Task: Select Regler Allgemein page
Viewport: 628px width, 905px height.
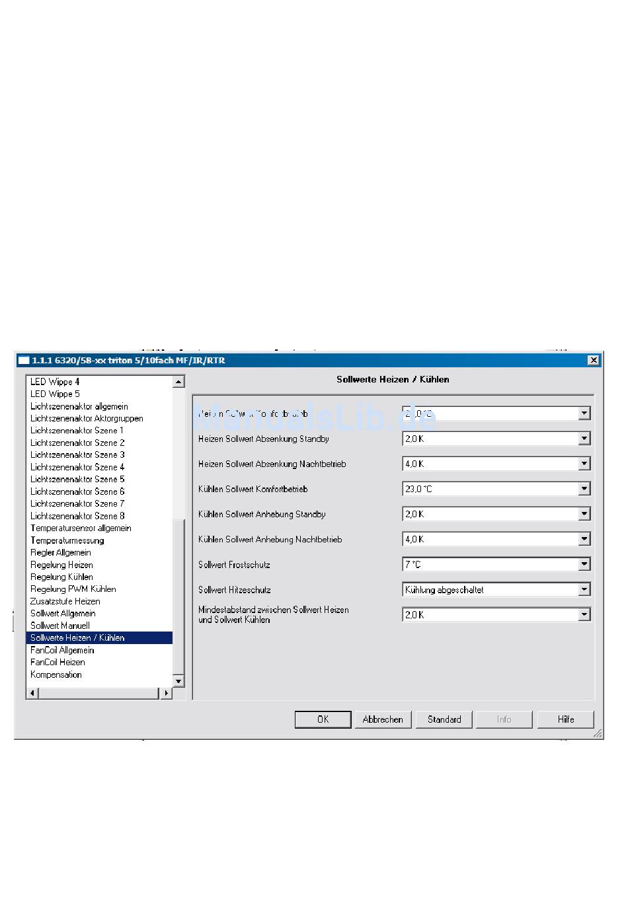Action: tap(61, 552)
